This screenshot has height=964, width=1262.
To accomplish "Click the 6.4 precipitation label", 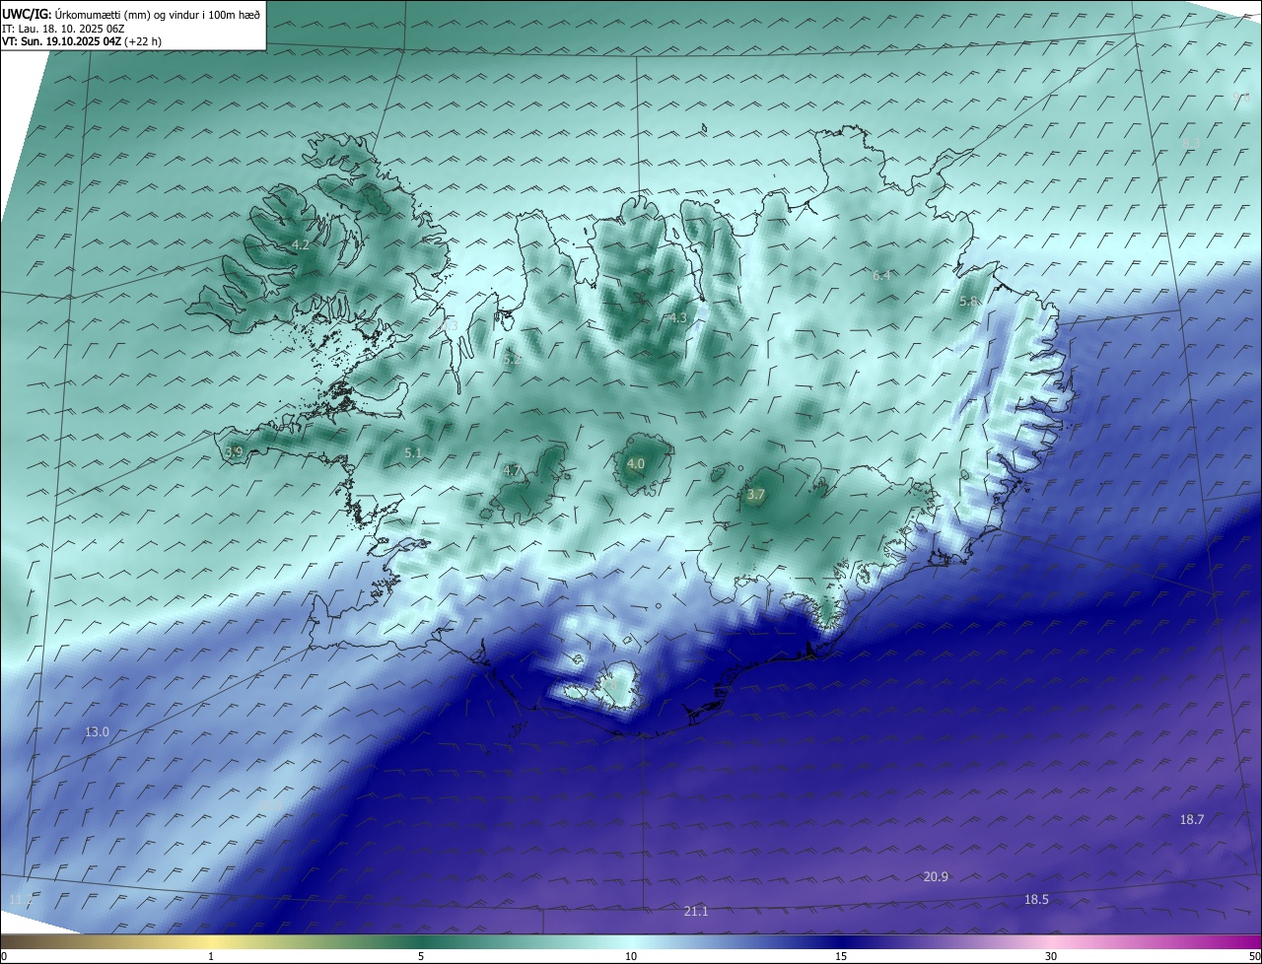I will pos(881,276).
